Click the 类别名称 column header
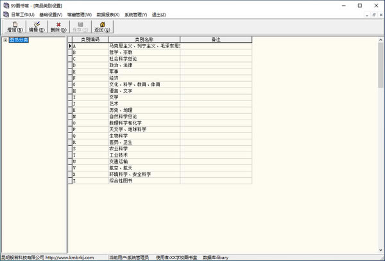Screen dimensions: 385x261 144,40
